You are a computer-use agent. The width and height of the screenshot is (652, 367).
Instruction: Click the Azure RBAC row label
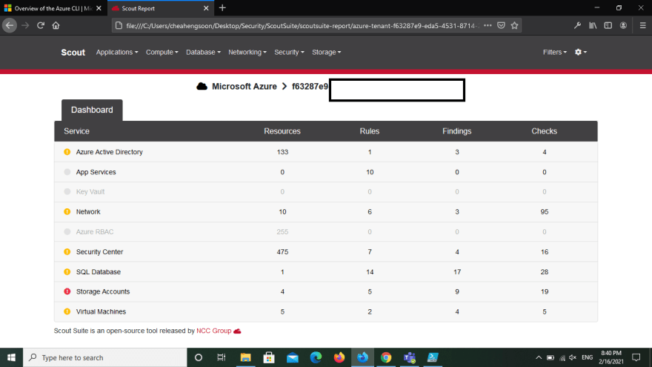(94, 232)
